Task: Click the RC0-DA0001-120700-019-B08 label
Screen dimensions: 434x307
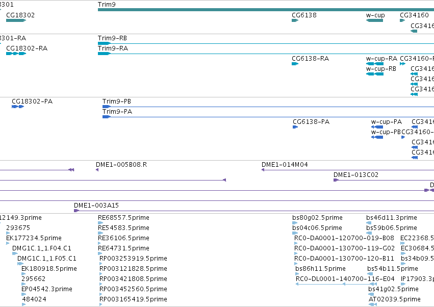Action: (x=344, y=238)
